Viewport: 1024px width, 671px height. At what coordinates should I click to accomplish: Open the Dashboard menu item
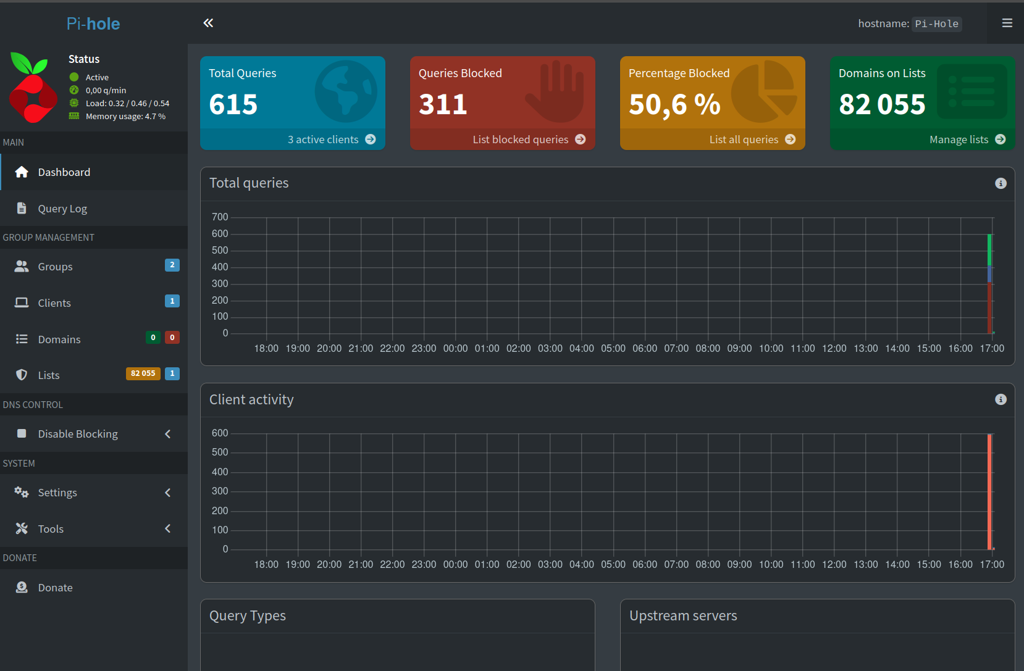tap(94, 172)
